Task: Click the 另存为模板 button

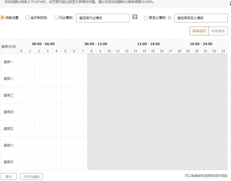Action: 31,176
